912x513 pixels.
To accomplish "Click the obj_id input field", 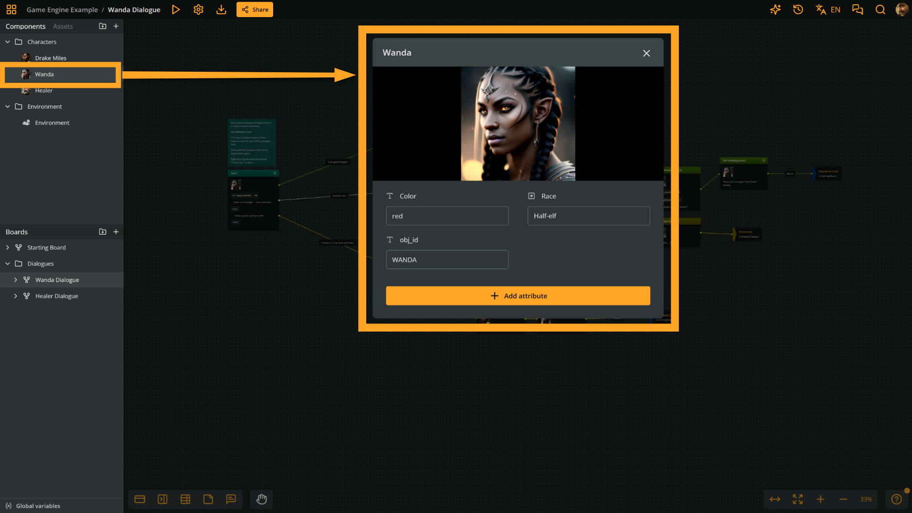I will click(x=447, y=259).
